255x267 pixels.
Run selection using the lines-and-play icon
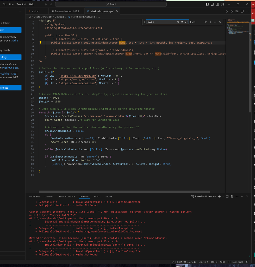pos(237,11)
